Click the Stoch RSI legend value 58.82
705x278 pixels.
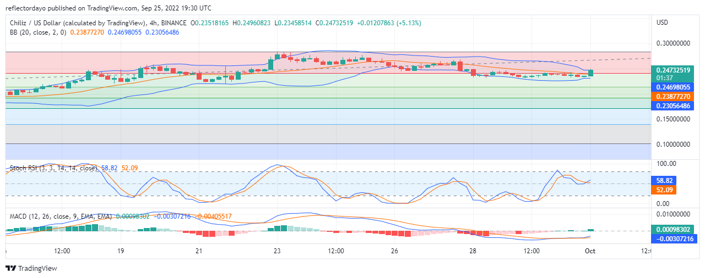point(110,168)
